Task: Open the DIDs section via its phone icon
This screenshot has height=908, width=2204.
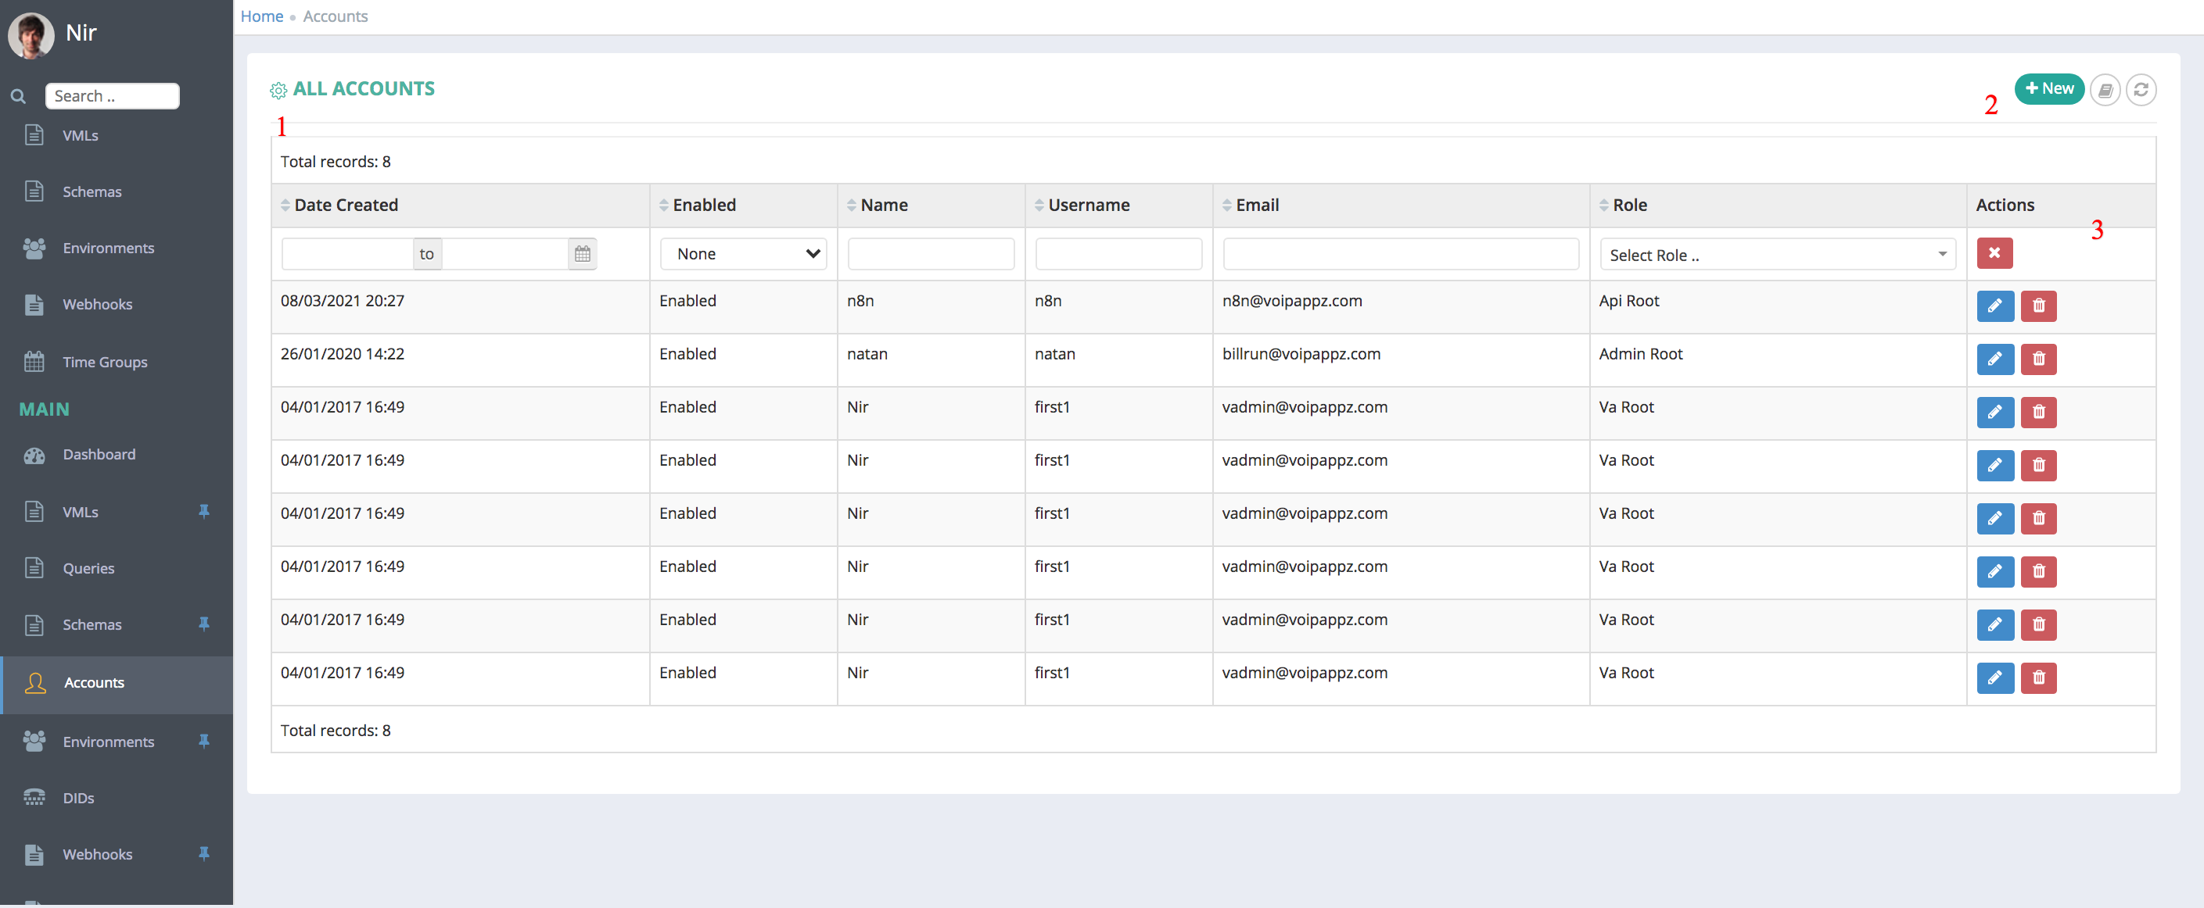Action: (34, 797)
